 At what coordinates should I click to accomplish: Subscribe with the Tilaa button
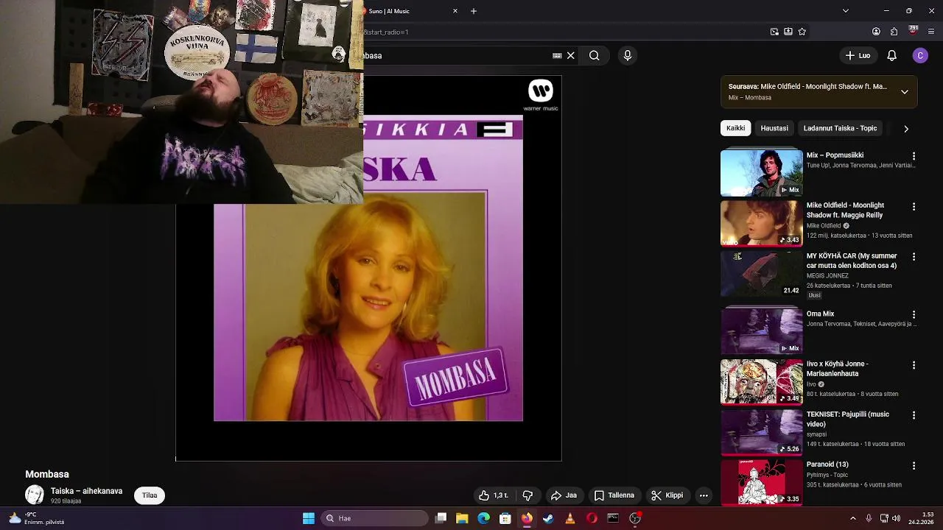pos(150,495)
